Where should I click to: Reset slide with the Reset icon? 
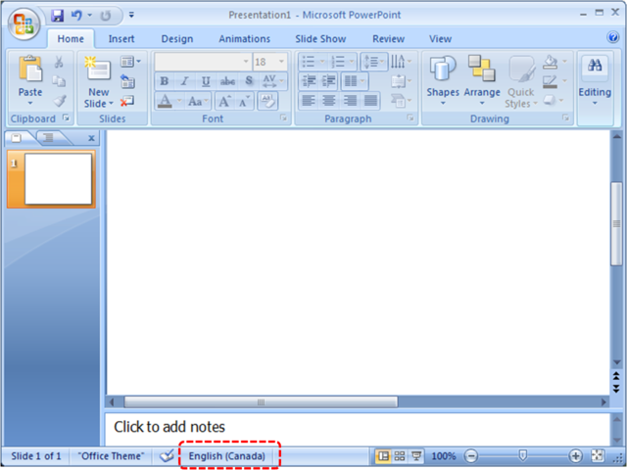coord(127,81)
